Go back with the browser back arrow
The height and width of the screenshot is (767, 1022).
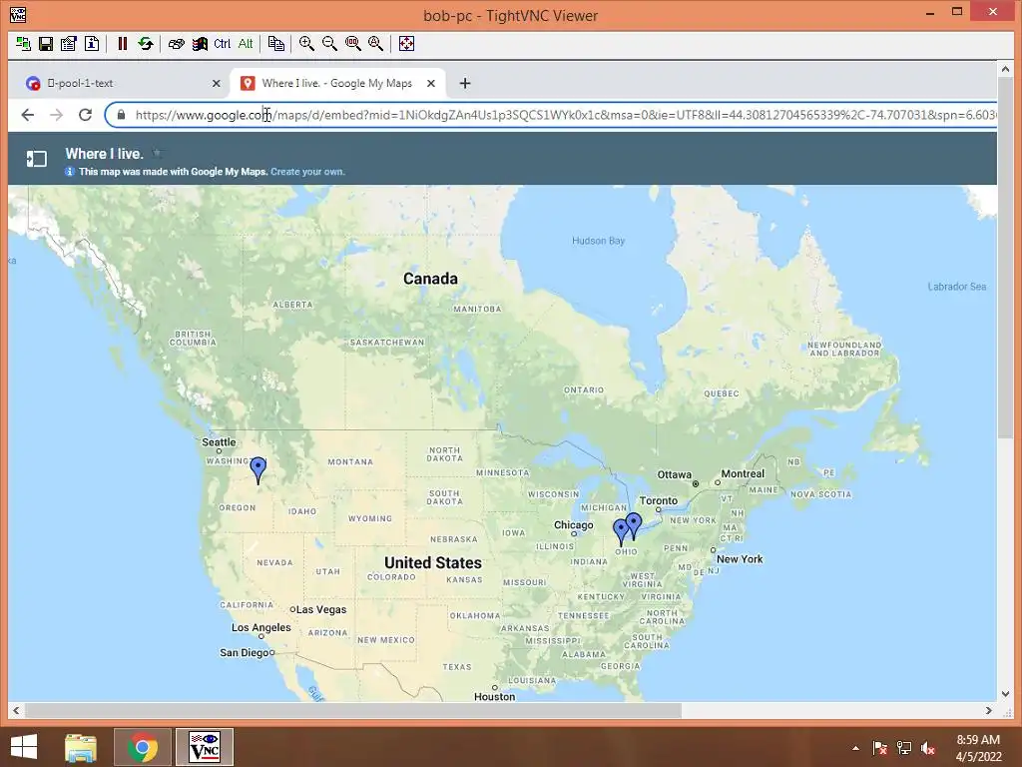coord(27,115)
